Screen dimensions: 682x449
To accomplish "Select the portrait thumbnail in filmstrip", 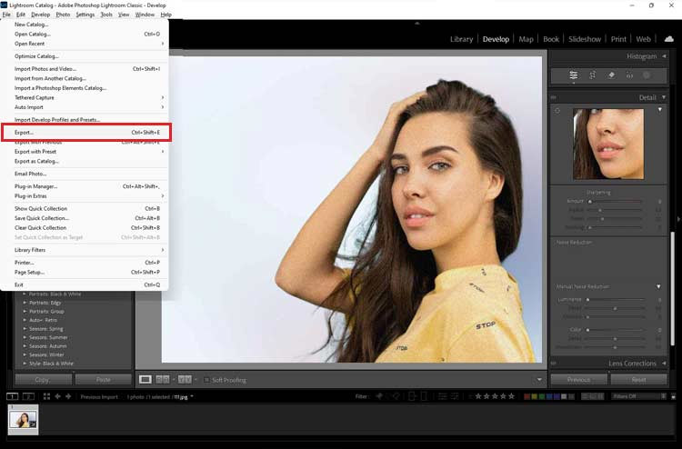I will tap(23, 420).
